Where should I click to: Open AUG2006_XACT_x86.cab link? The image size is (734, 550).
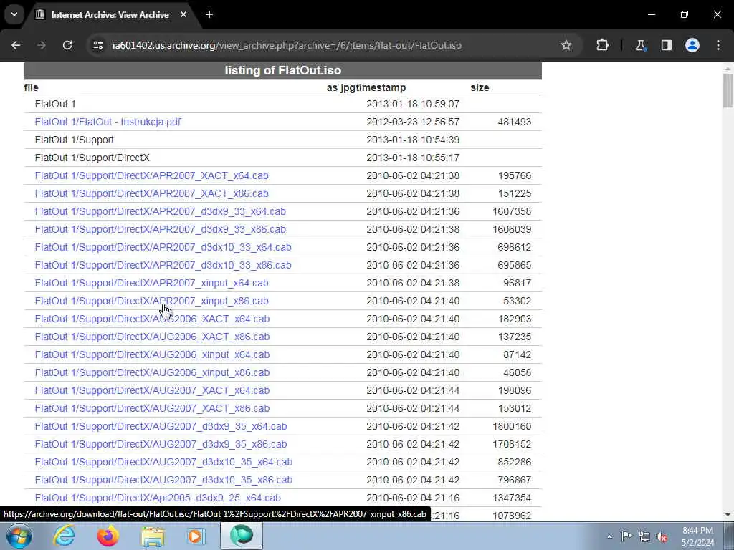point(152,337)
